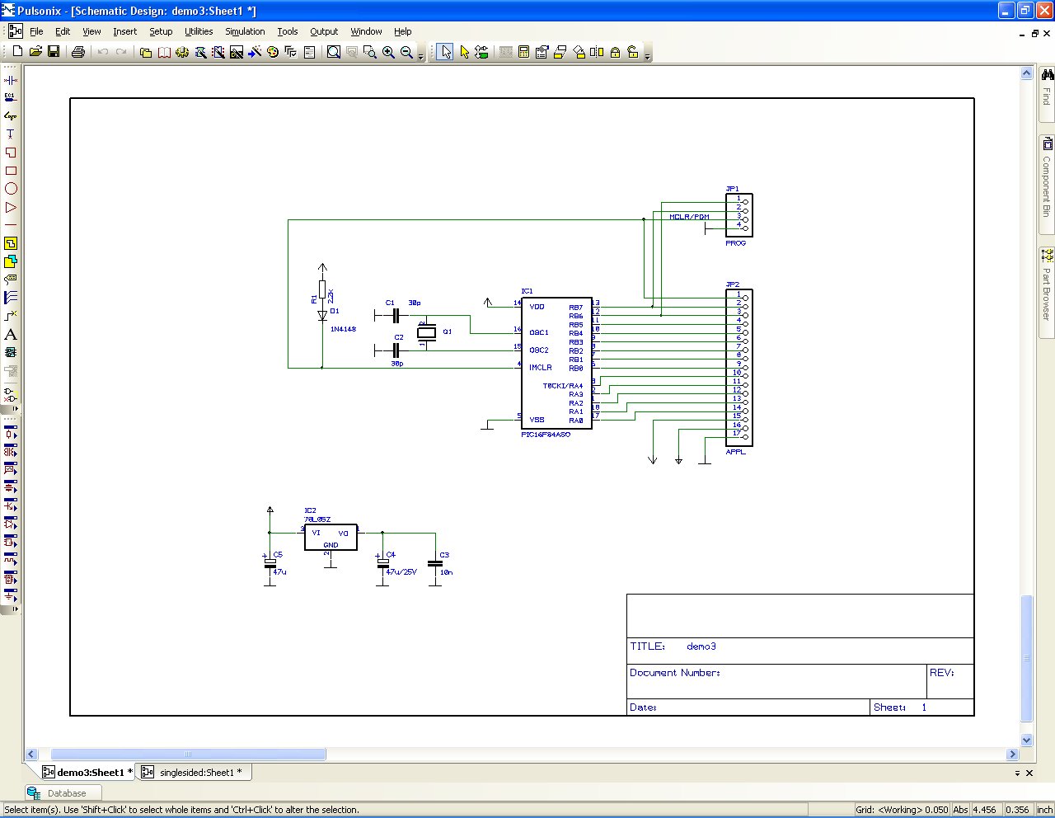Toggle the yellow arrow selection mode
1055x818 pixels.
click(x=464, y=52)
